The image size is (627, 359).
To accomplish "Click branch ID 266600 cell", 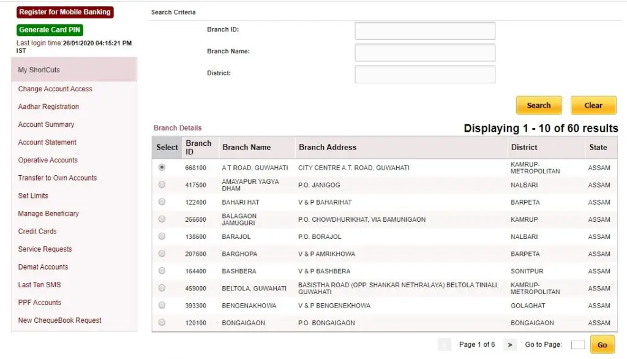I will click(195, 220).
